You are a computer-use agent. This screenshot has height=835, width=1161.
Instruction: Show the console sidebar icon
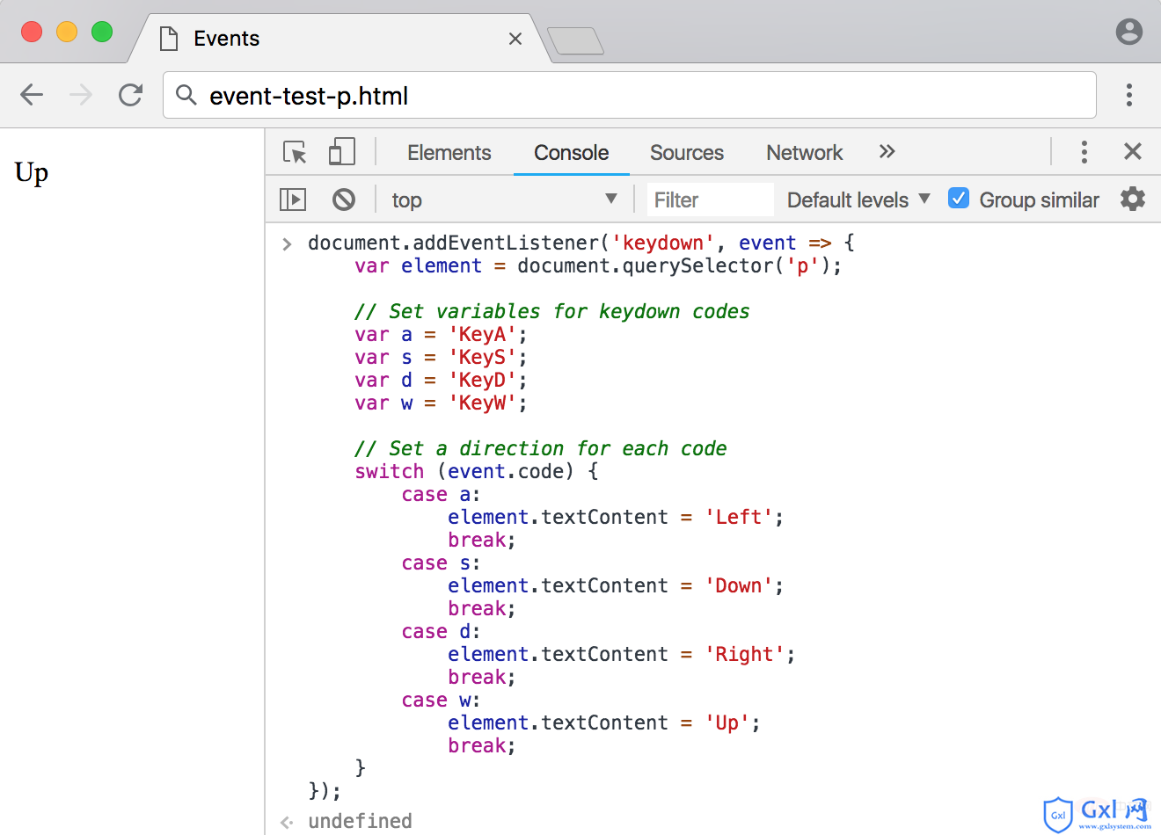(x=293, y=200)
